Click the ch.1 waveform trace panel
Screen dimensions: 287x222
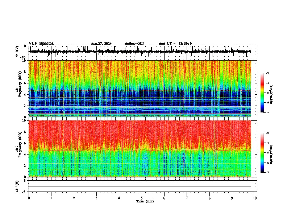tap(141, 52)
